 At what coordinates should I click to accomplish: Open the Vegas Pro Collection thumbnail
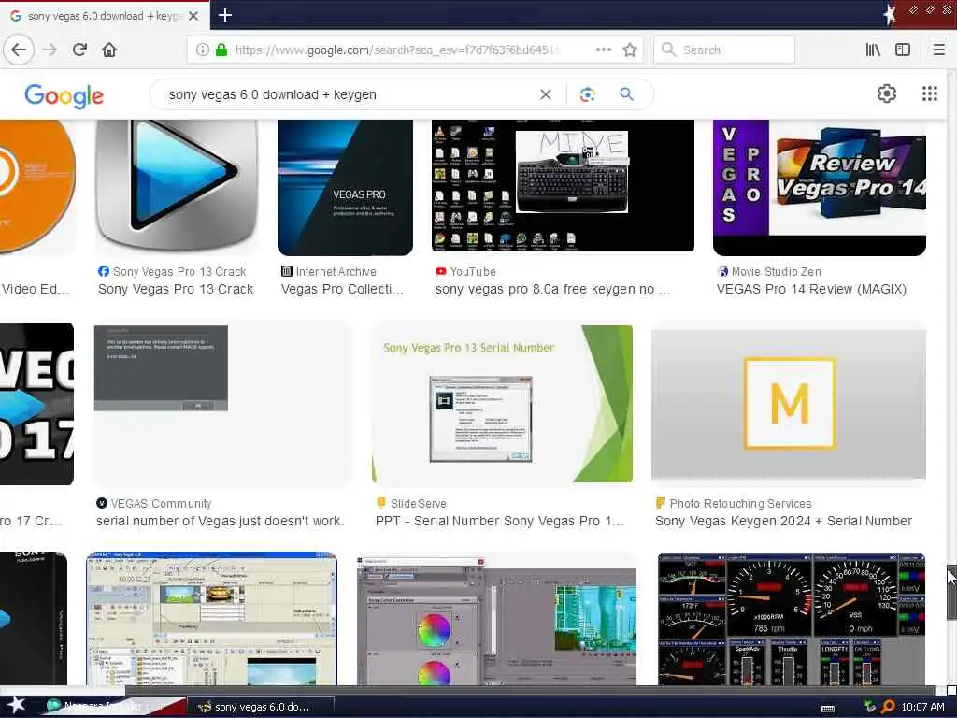pos(345,187)
